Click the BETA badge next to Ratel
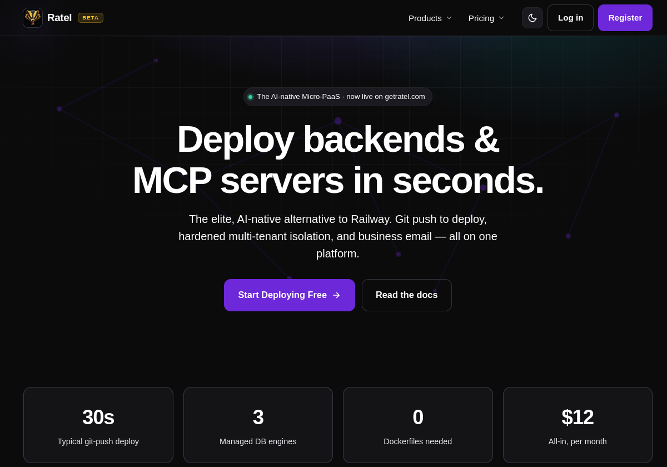Image resolution: width=667 pixels, height=467 pixels. [91, 18]
